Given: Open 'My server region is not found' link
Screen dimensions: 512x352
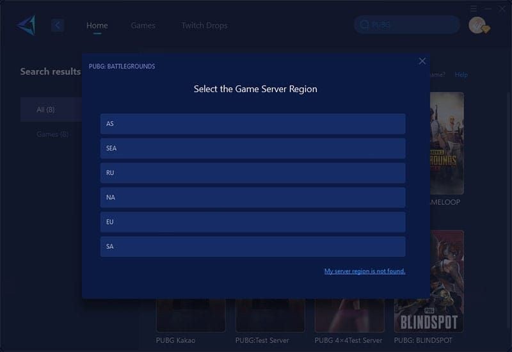Looking at the screenshot, I should (365, 271).
